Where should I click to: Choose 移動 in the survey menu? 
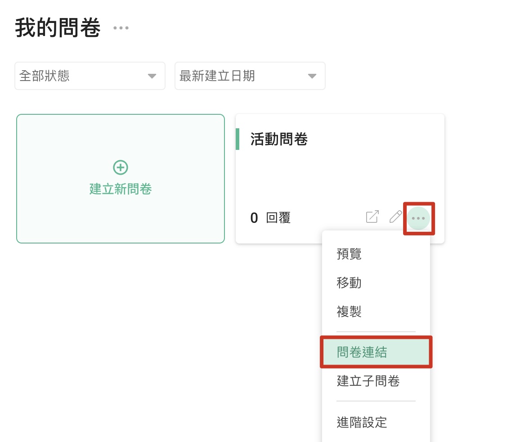(x=349, y=283)
